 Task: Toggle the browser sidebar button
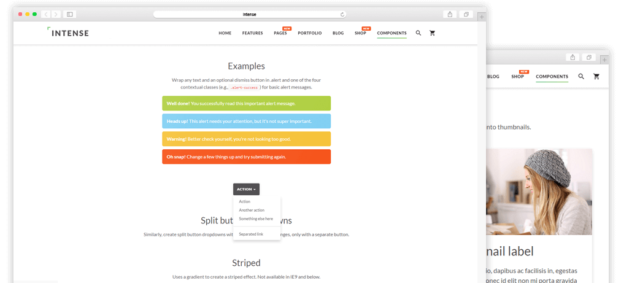coord(69,14)
